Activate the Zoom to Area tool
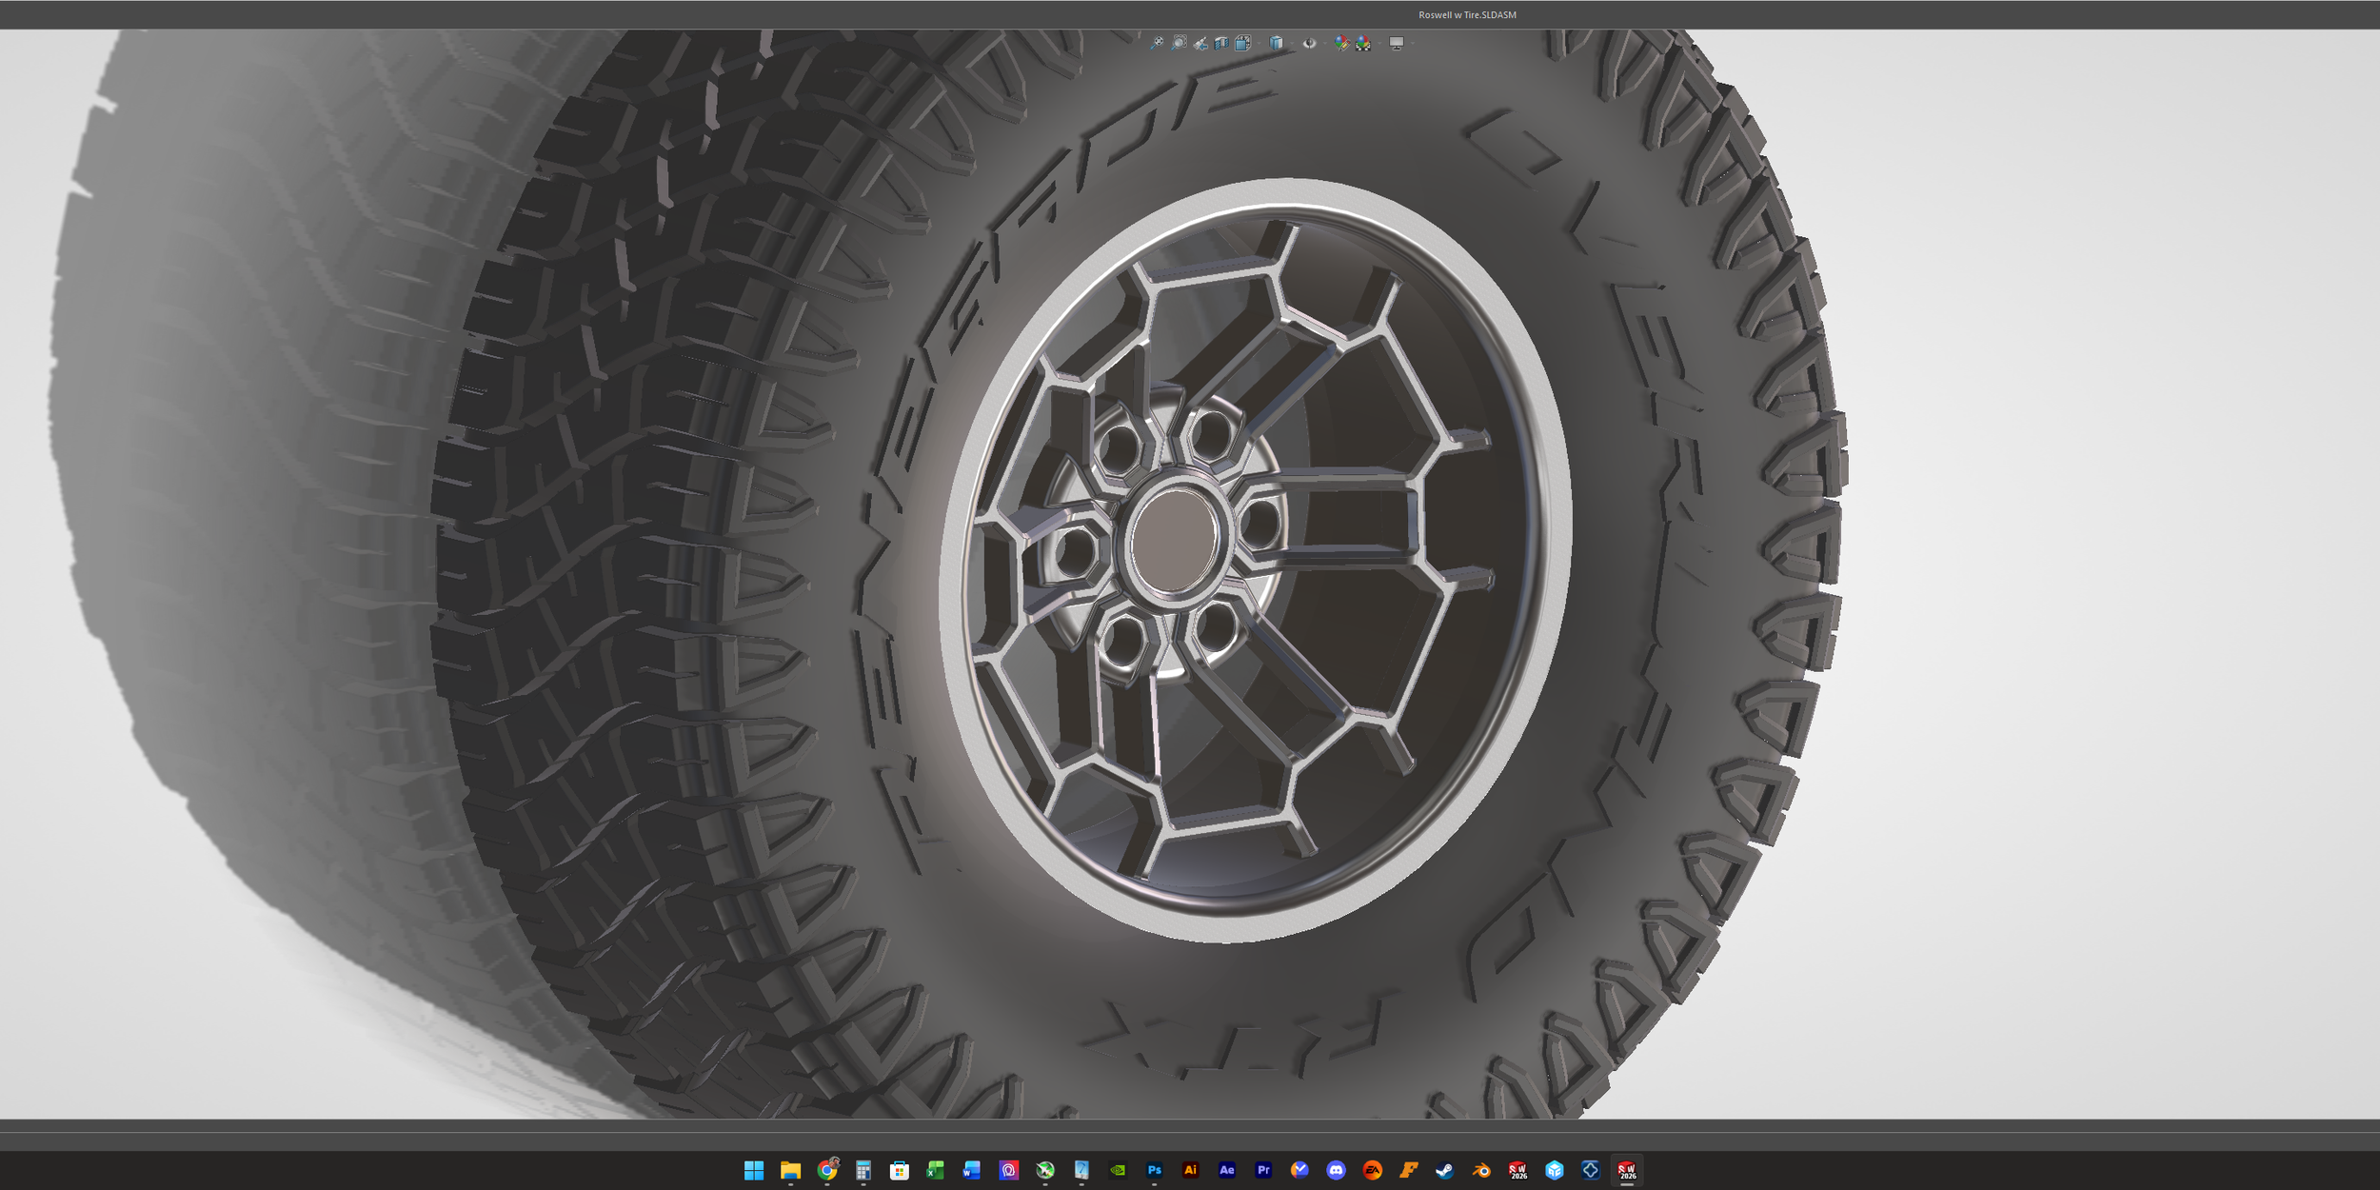The image size is (2380, 1190). [x=1179, y=43]
